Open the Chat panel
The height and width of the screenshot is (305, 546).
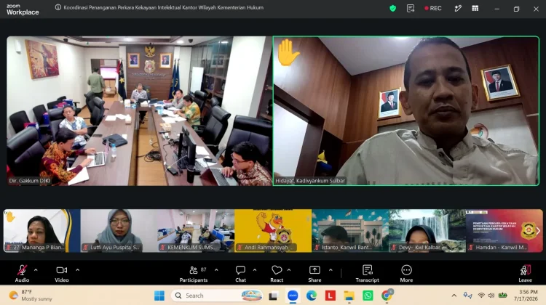(241, 273)
